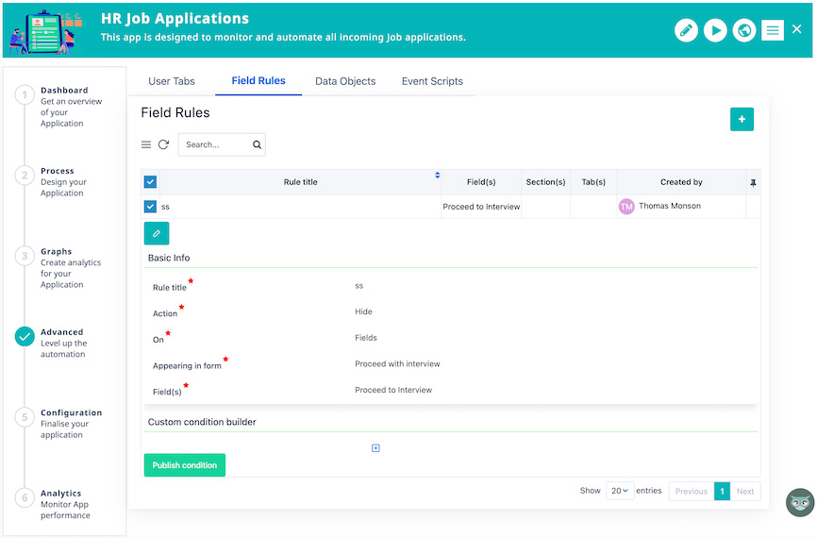Click the Basic Info section heading

pos(169,258)
